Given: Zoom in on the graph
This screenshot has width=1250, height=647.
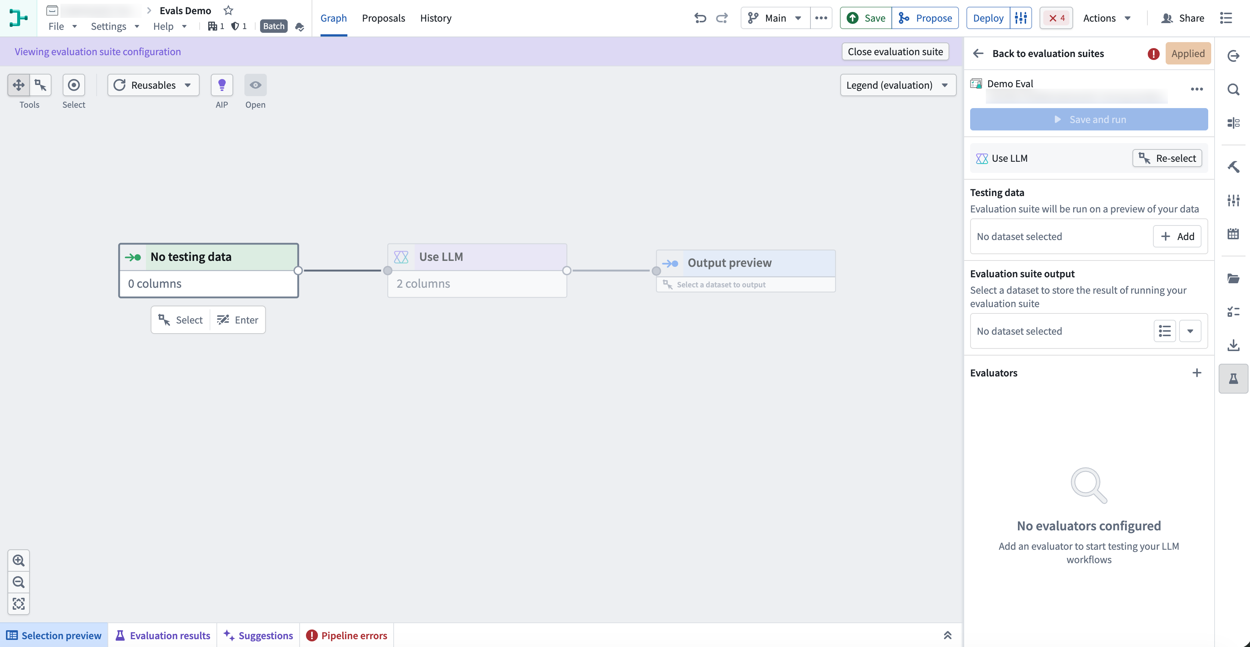Looking at the screenshot, I should [x=18, y=560].
